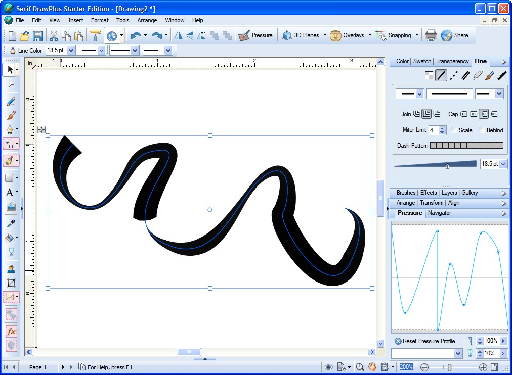Screen dimensions: 512x375
Task: Expand the Overlays dropdown arrow
Action: [369, 35]
